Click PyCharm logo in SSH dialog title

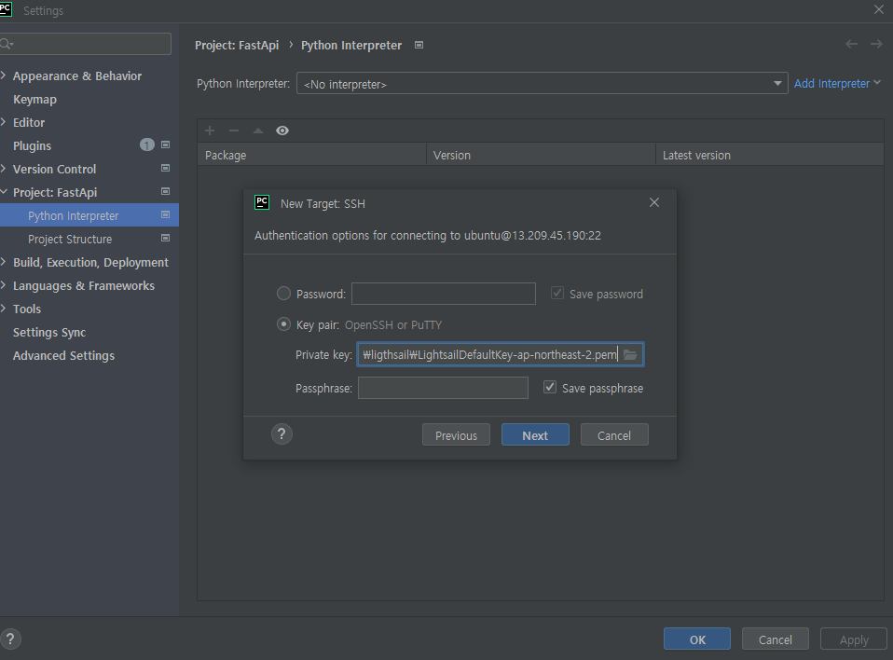[x=262, y=202]
